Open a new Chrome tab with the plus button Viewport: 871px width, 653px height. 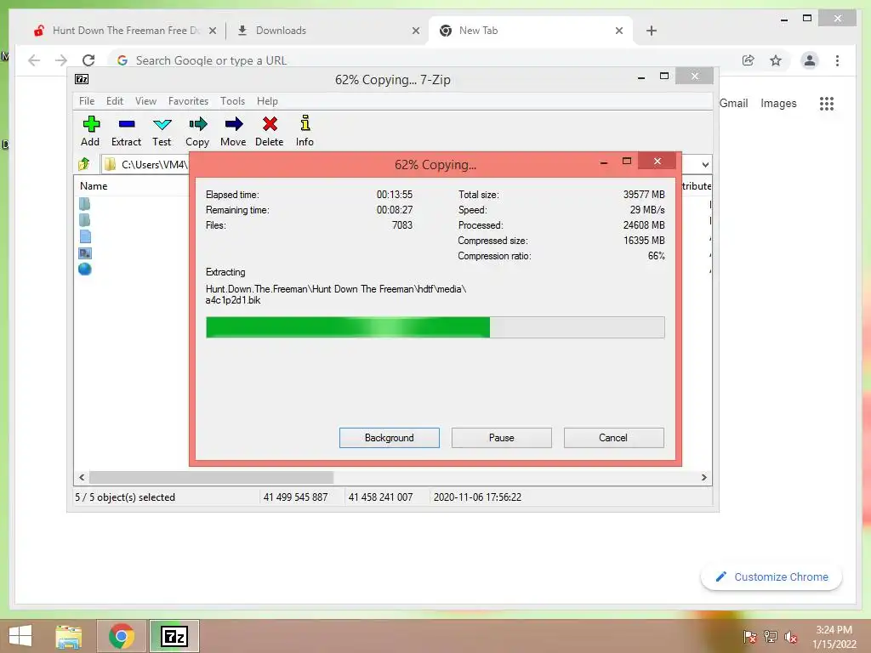click(x=652, y=31)
